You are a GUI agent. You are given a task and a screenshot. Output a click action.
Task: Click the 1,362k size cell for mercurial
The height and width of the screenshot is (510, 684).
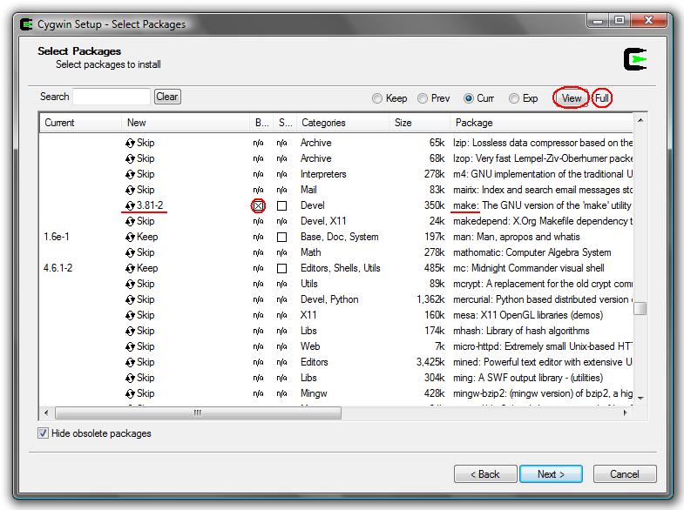pos(430,299)
